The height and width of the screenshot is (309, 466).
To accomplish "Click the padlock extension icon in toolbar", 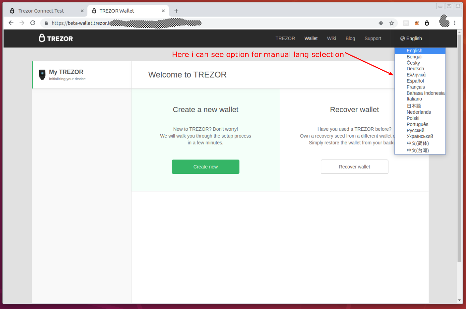I will click(x=427, y=23).
